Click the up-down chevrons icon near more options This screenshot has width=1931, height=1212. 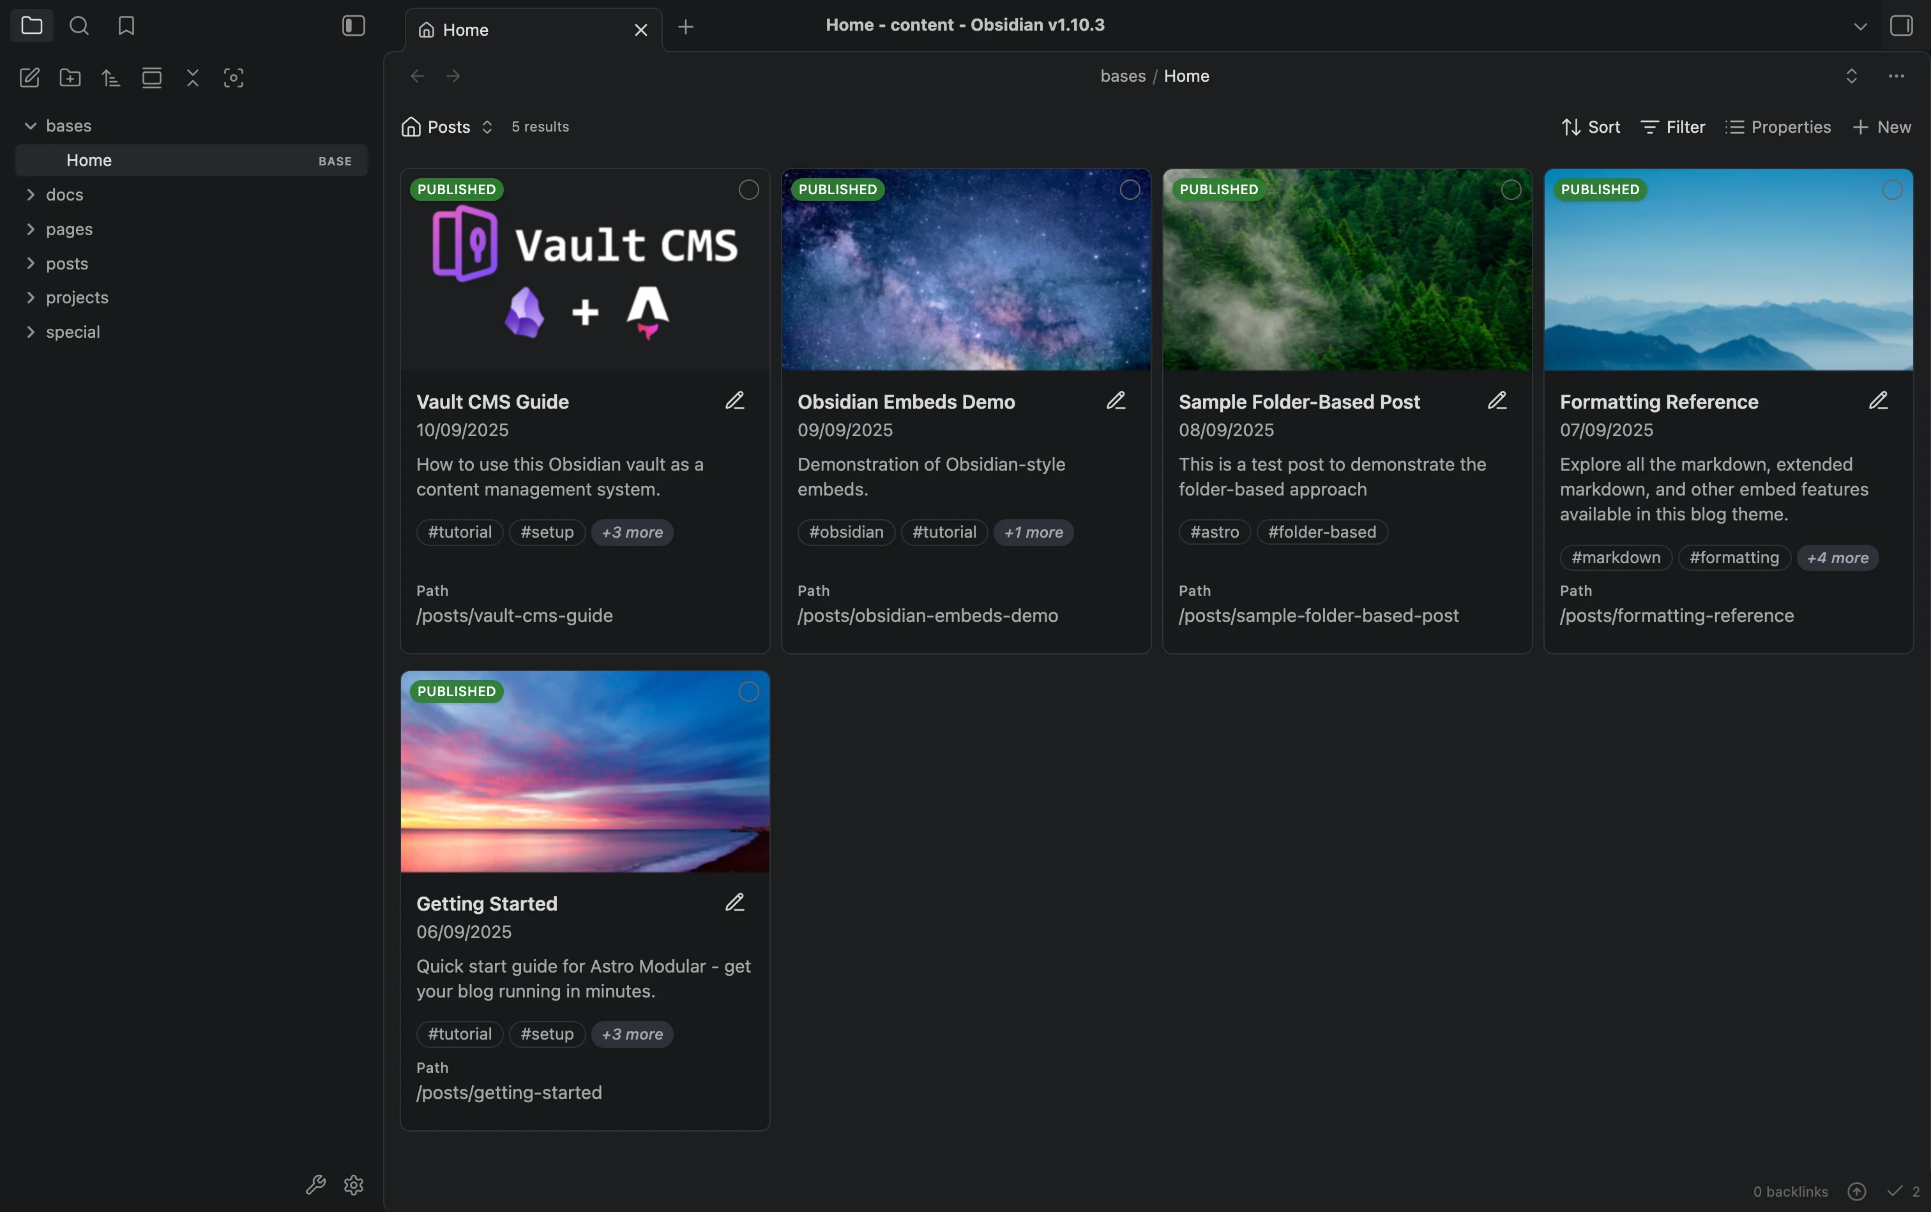[1852, 76]
